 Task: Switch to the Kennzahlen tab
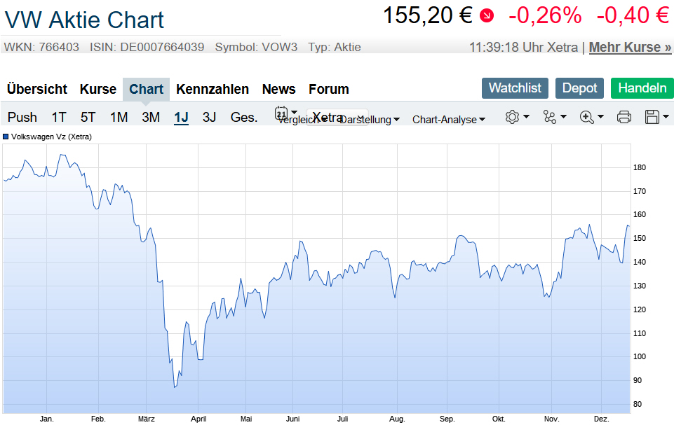pos(213,89)
